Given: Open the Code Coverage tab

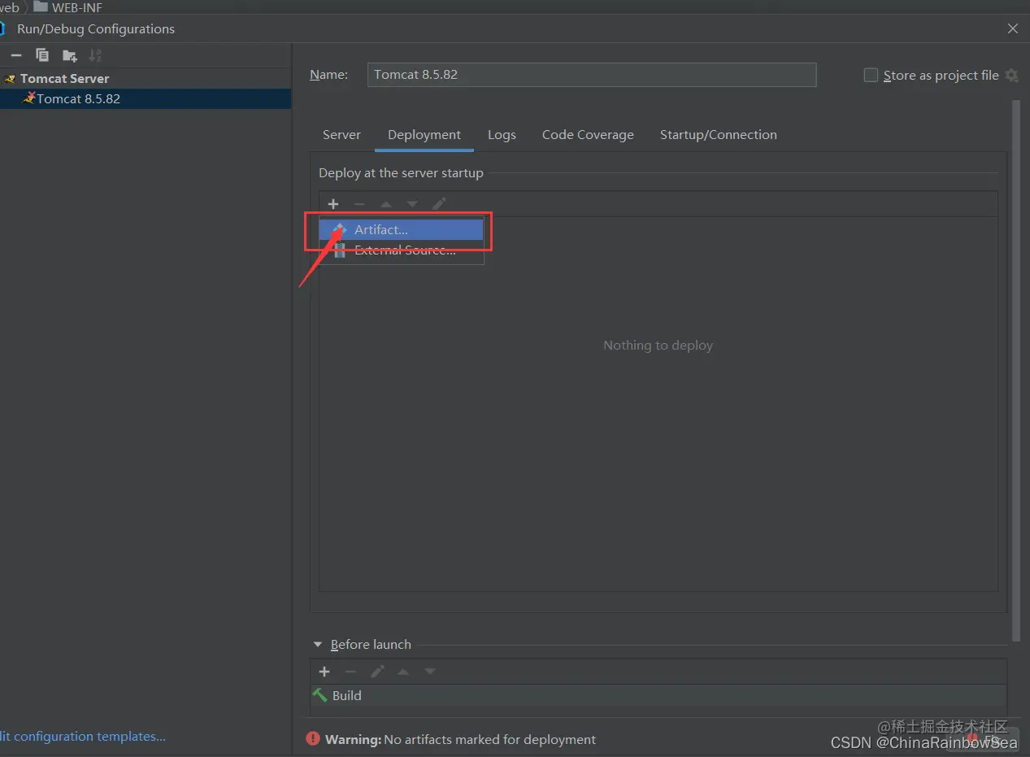Looking at the screenshot, I should [588, 135].
